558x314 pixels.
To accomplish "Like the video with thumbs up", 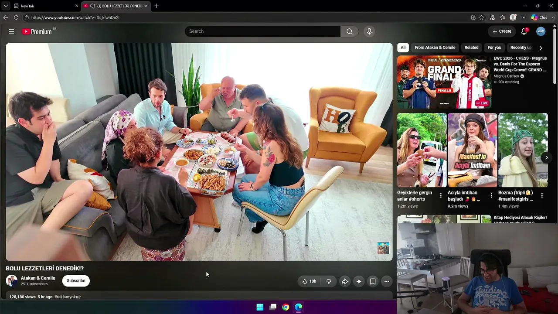I will (x=309, y=281).
